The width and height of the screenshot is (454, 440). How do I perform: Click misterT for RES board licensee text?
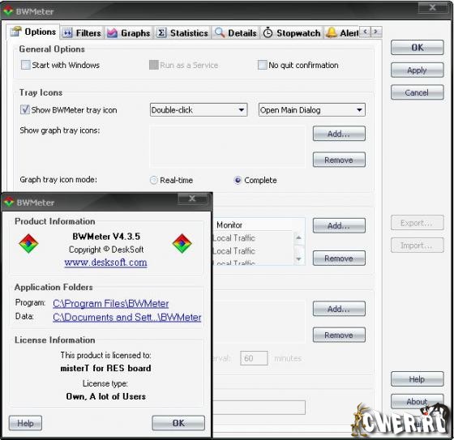pos(105,368)
